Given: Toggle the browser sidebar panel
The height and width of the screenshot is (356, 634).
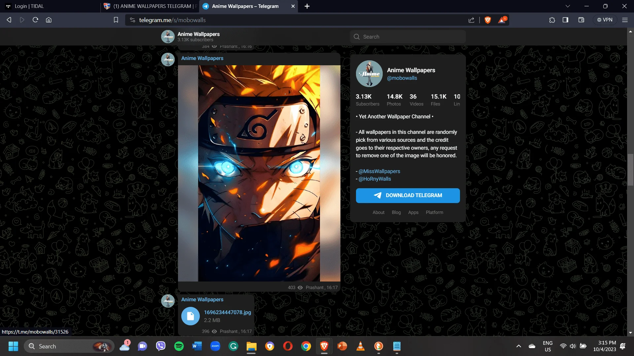Looking at the screenshot, I should click(x=565, y=20).
